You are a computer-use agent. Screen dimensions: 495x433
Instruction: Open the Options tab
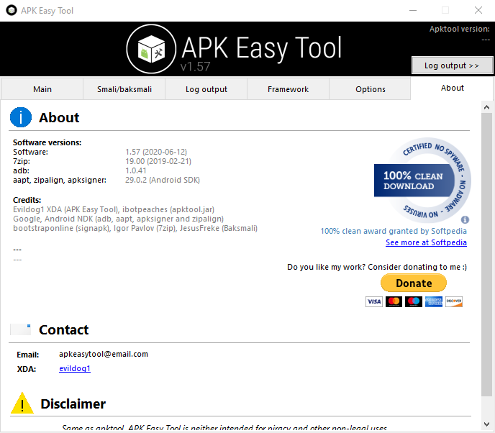point(370,89)
